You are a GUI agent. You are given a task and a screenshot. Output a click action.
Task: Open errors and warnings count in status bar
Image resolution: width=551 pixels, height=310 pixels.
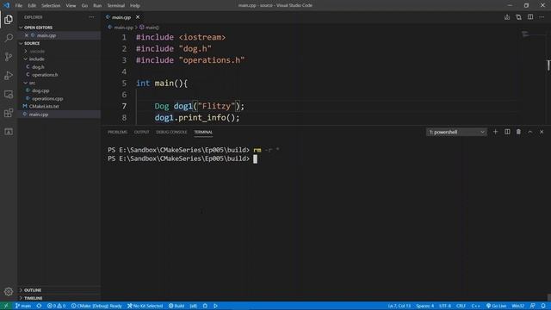pos(57,306)
